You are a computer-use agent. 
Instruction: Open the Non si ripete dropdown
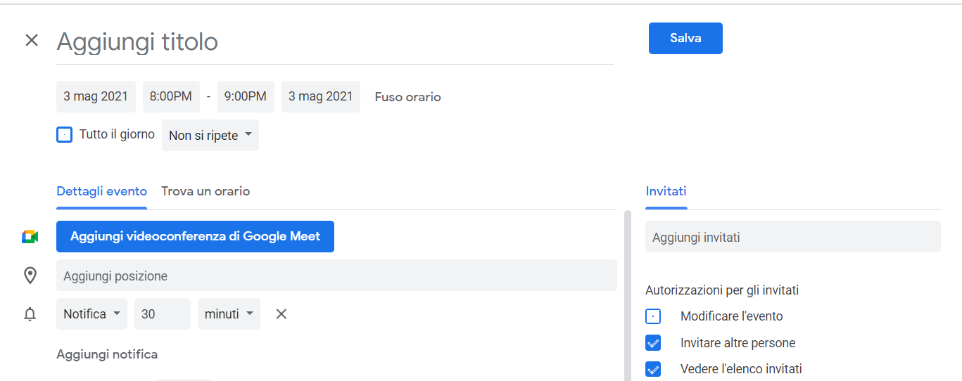[210, 136]
